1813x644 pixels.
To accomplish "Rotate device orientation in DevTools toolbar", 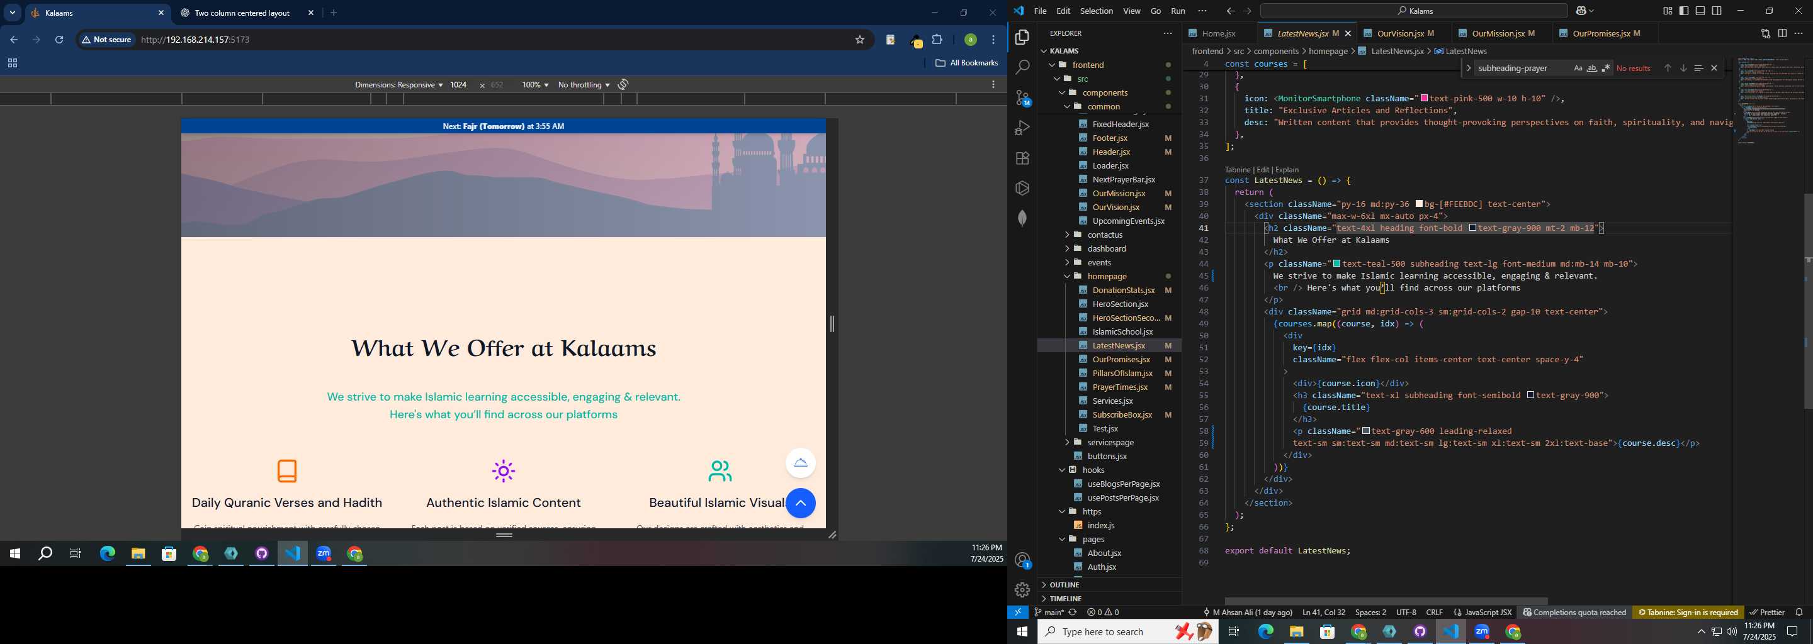I will click(x=623, y=84).
